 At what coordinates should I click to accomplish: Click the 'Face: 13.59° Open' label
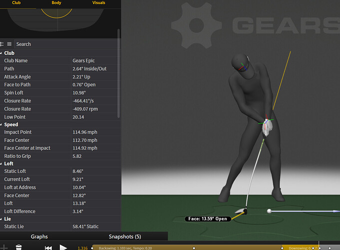(x=208, y=218)
